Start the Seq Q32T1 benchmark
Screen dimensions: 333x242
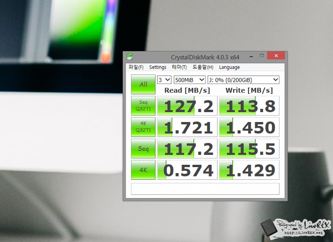[143, 105]
